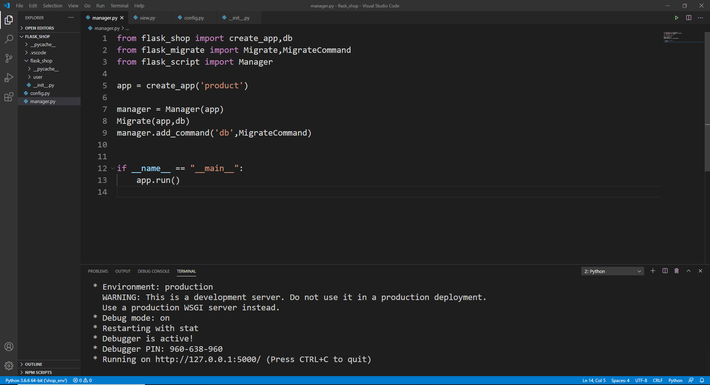Switch to the __init__.py editor tab
Viewport: 710px width, 385px height.
(239, 18)
